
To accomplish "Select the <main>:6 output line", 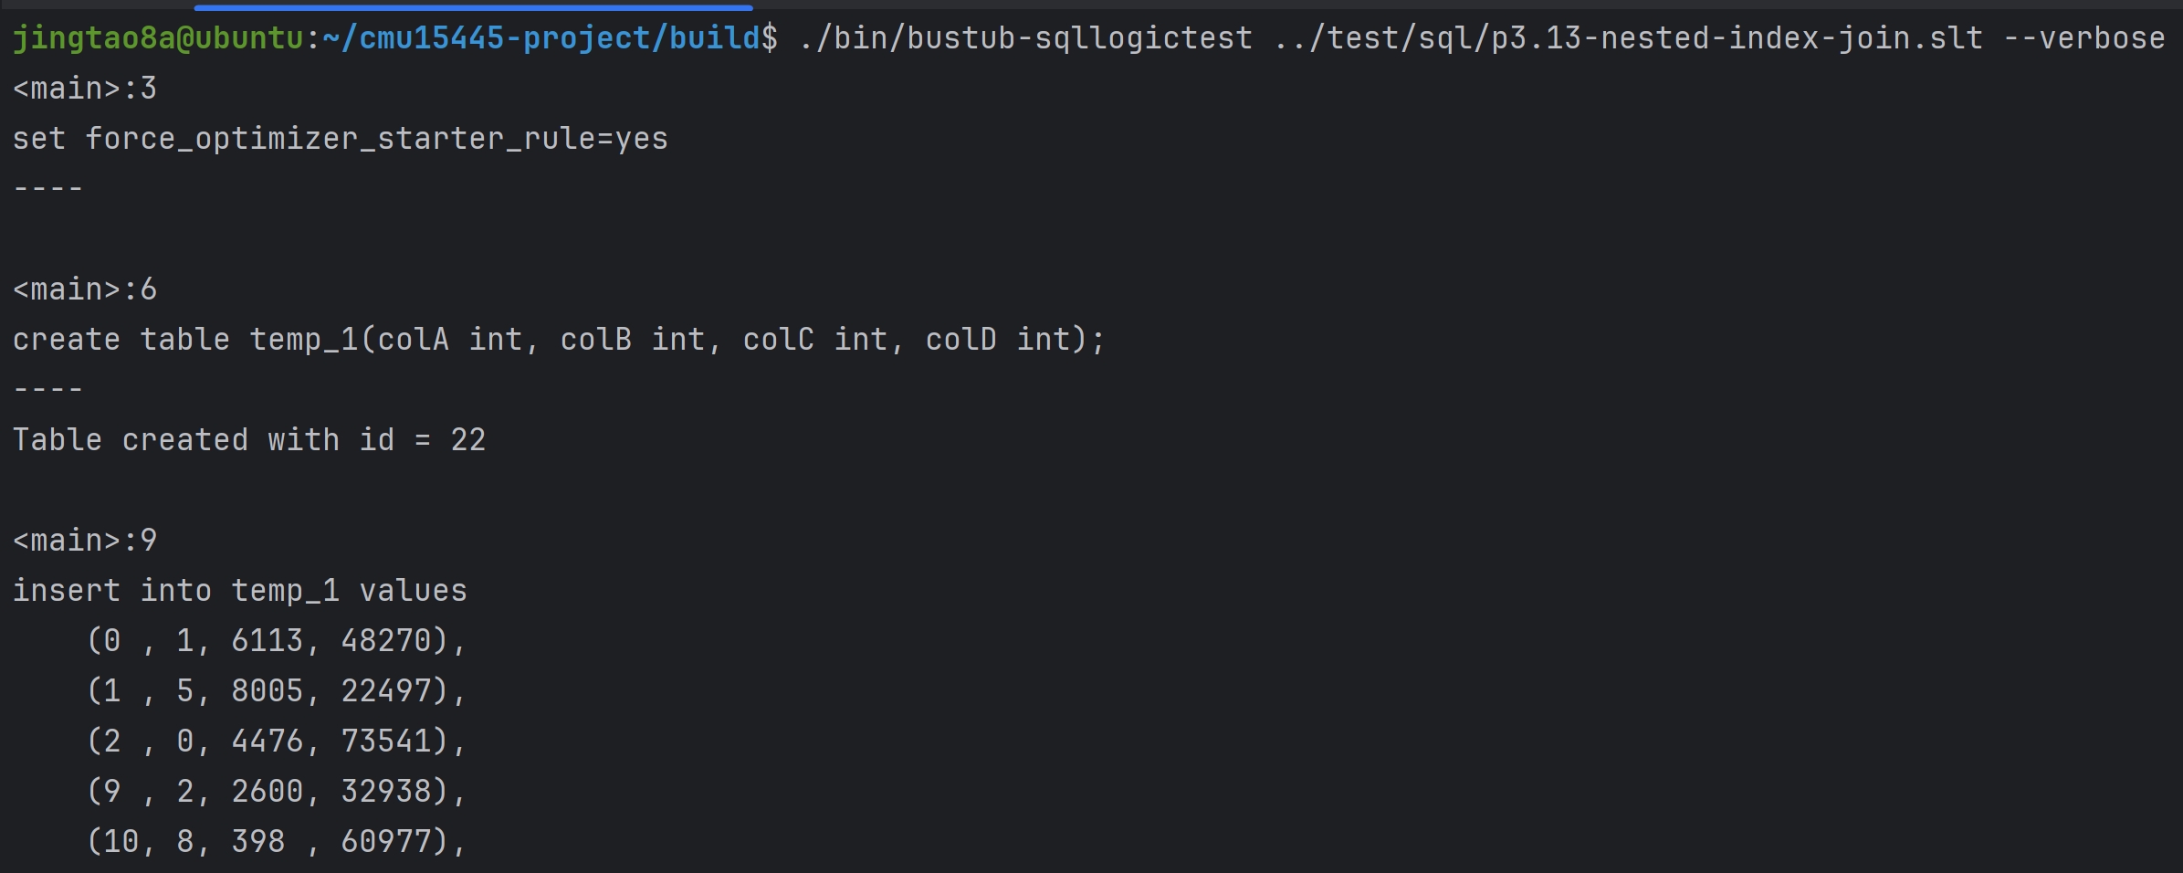I will 85,289.
